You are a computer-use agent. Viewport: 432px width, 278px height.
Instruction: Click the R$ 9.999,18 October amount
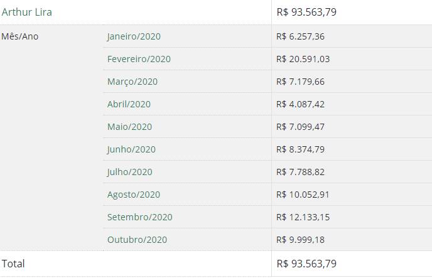point(300,240)
